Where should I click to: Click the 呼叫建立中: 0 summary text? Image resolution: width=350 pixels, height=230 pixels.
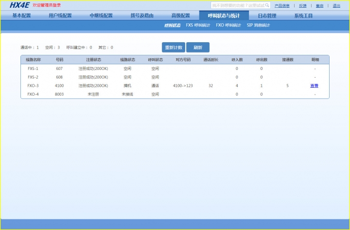[x=79, y=48]
